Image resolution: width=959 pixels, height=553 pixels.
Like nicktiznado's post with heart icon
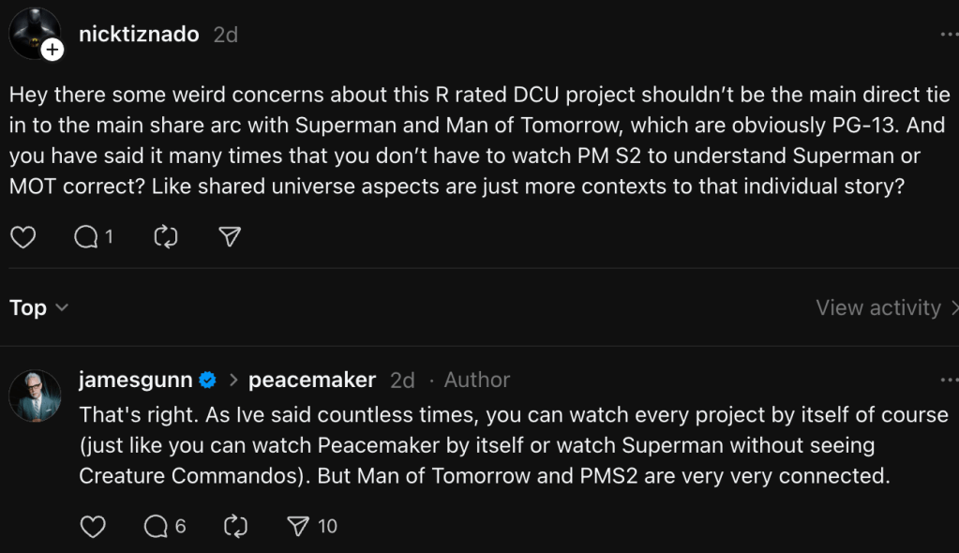point(23,237)
